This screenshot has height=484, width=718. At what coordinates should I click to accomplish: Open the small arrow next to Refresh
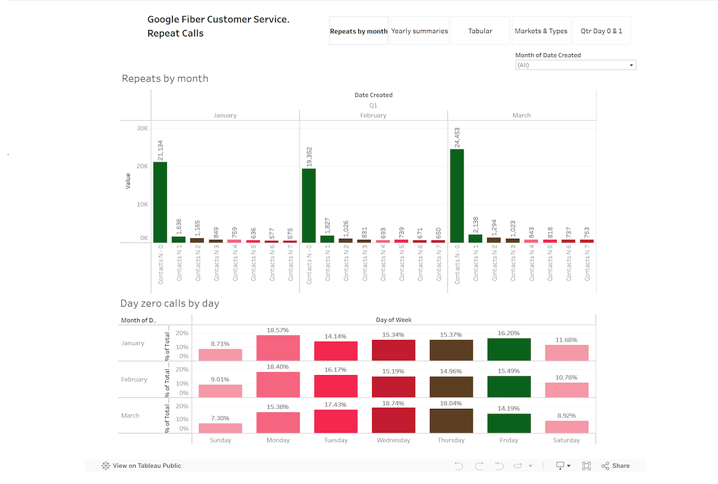pos(530,466)
